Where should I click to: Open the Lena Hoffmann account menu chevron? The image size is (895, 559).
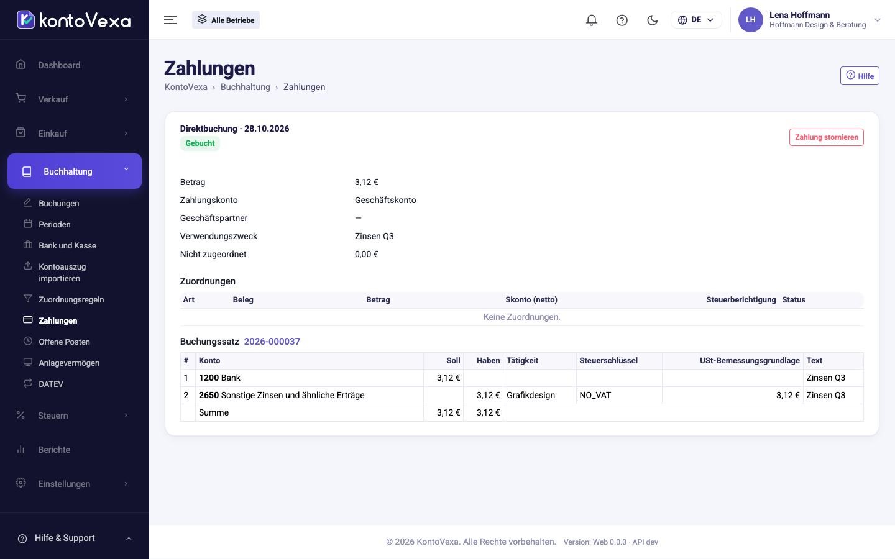(878, 20)
